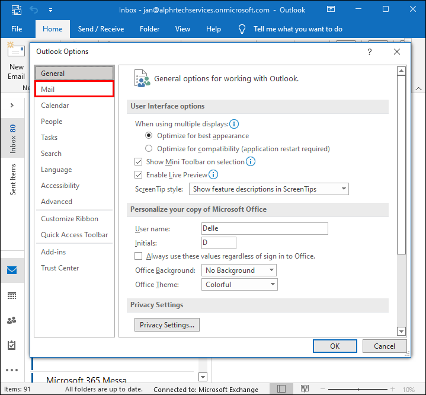Click the New Email icon
This screenshot has height=395, width=426.
tap(16, 49)
